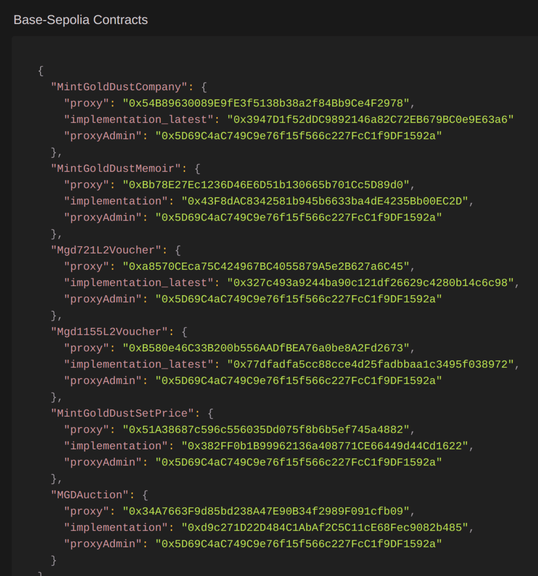Click proxyAdmin address under Mgd721L2Voucher
538x576 pixels.
tap(299, 299)
